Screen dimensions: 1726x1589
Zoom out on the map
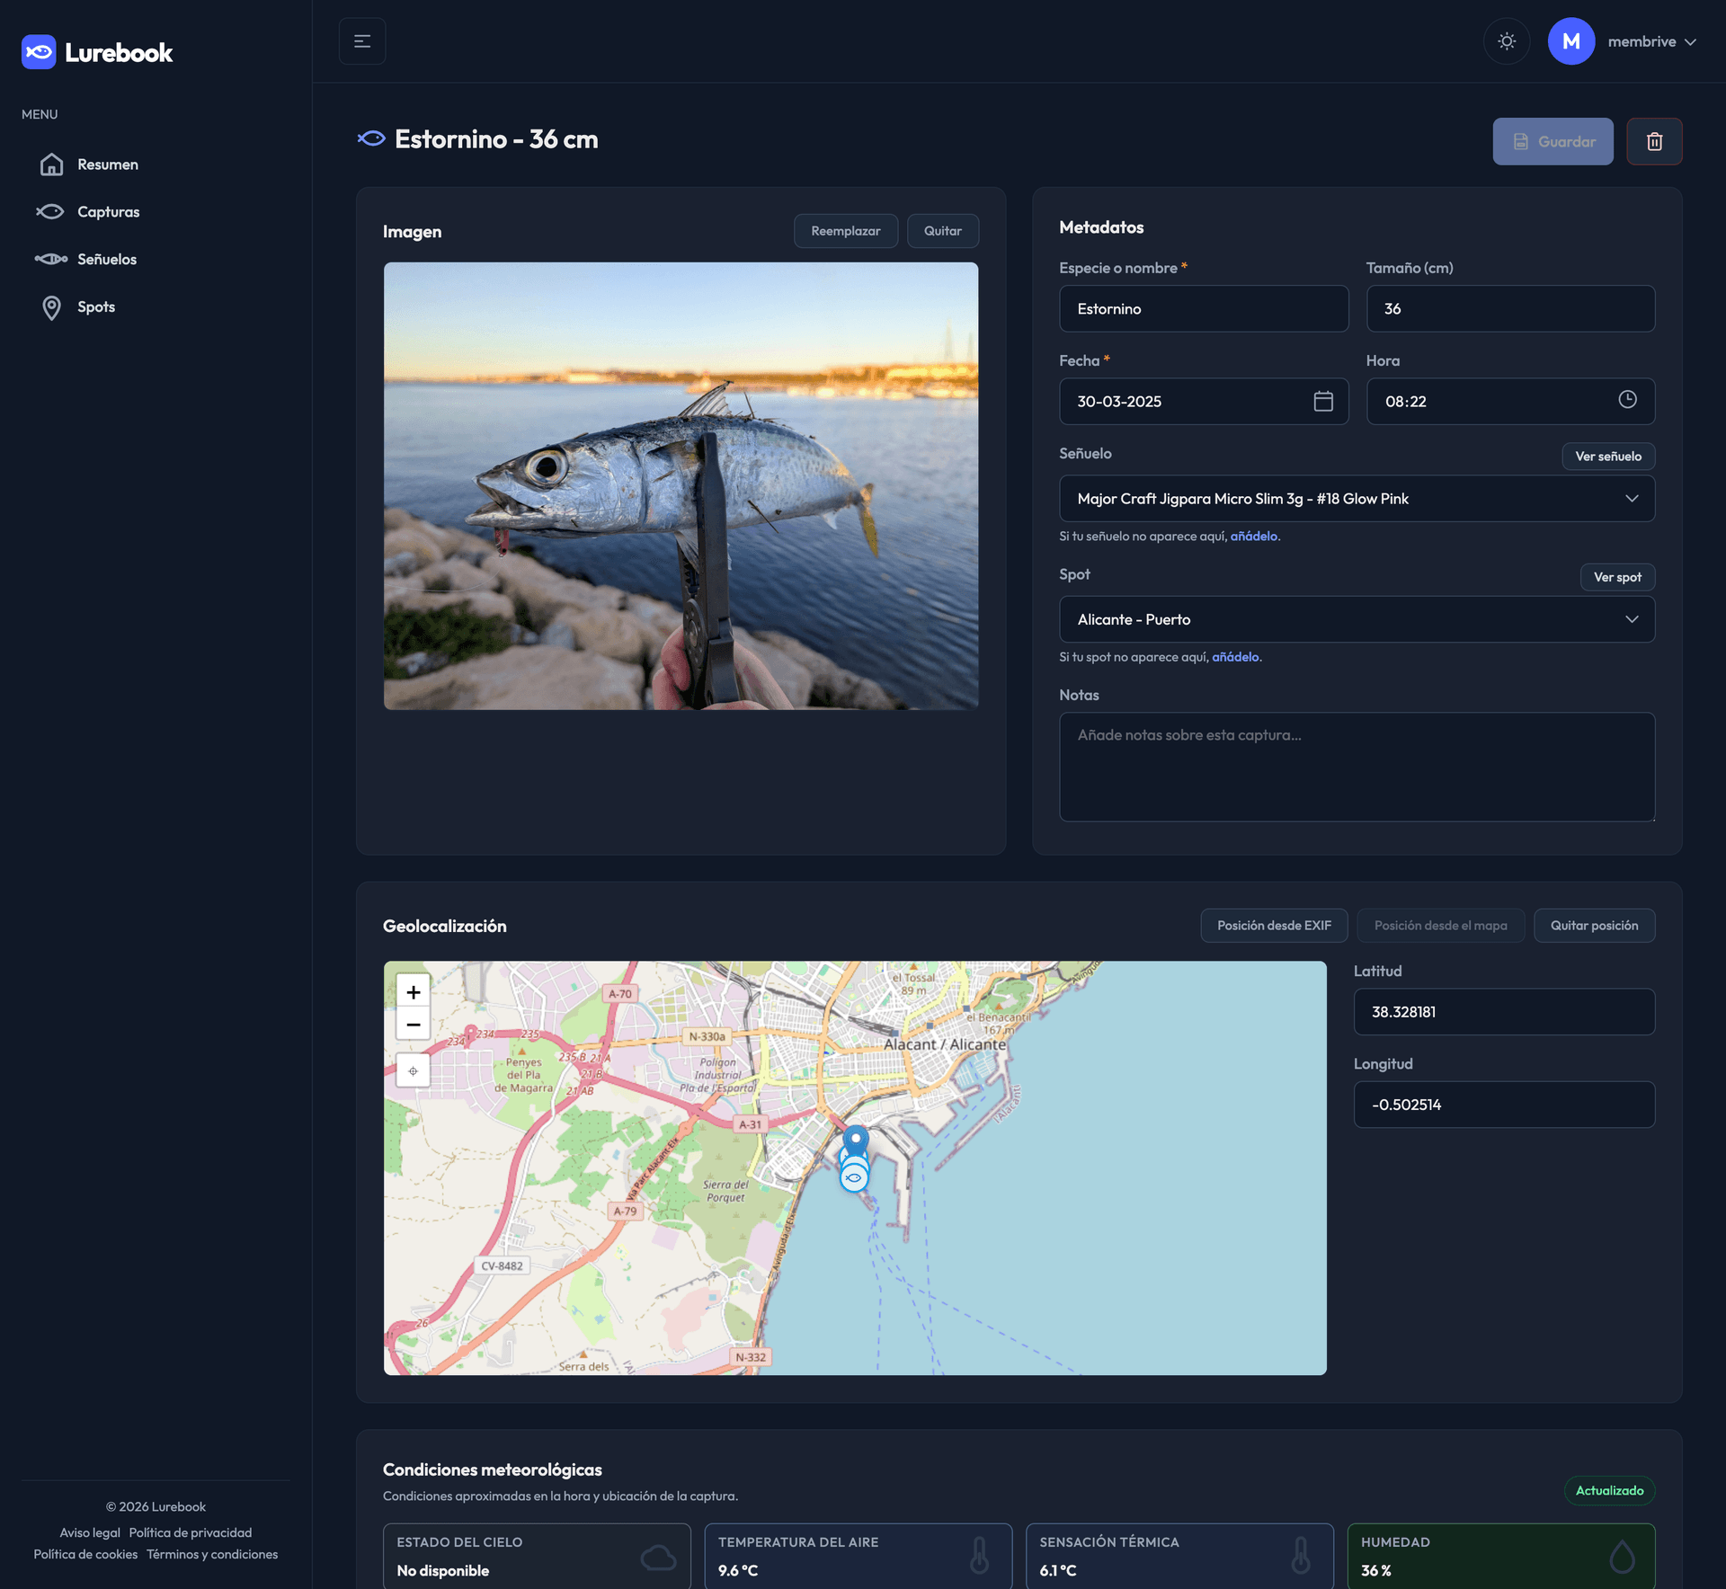click(414, 1025)
